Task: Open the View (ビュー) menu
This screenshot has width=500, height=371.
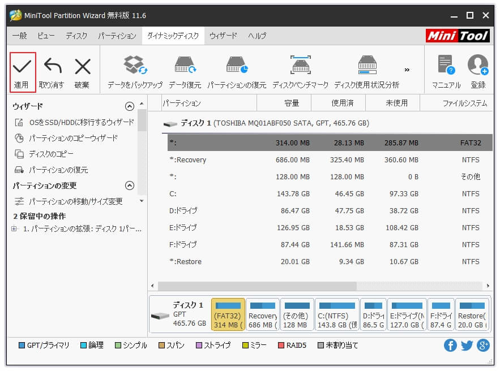Action: click(46, 36)
